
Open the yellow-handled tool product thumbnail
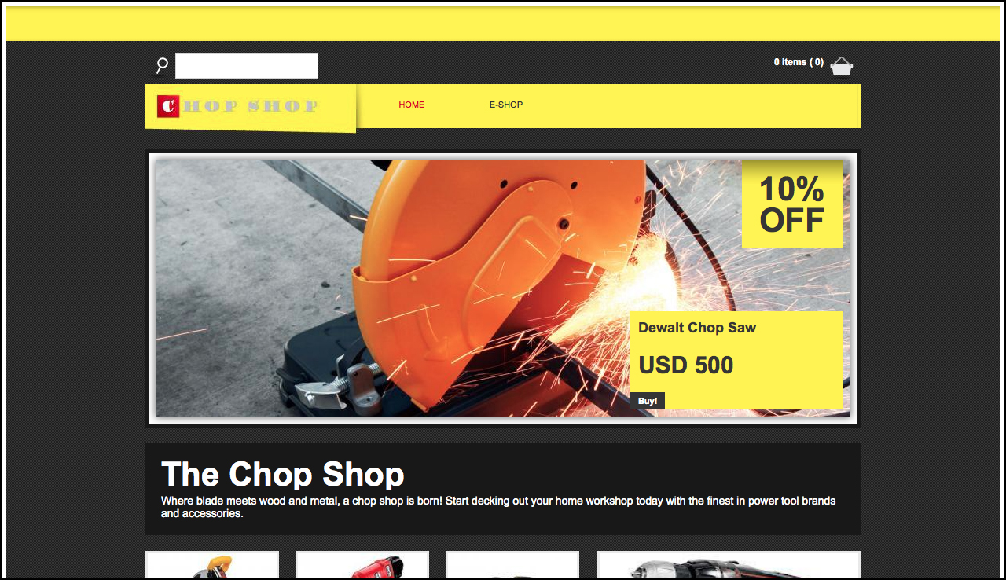(x=212, y=565)
